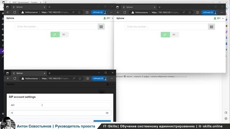The height and width of the screenshot is (129, 230).
Task: Go back in the bottom SIP settings browser window
Action: click(8, 78)
